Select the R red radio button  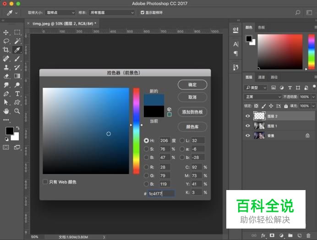[x=146, y=167]
